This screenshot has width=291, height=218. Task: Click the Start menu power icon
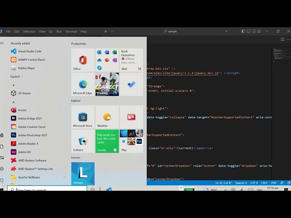pyautogui.click(x=2, y=180)
